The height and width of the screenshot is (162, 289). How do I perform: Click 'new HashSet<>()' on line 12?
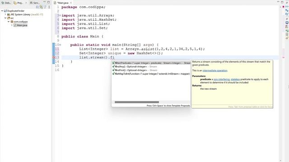point(144,53)
